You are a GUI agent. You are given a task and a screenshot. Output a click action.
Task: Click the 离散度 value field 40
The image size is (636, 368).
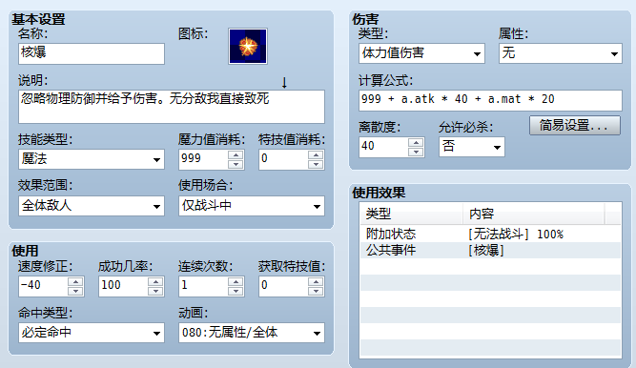(384, 147)
